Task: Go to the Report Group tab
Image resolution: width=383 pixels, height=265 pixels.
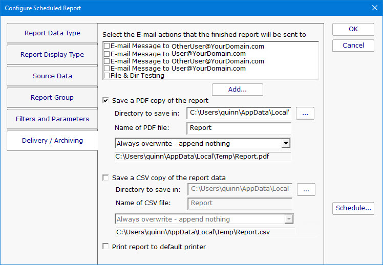Action: 52,98
